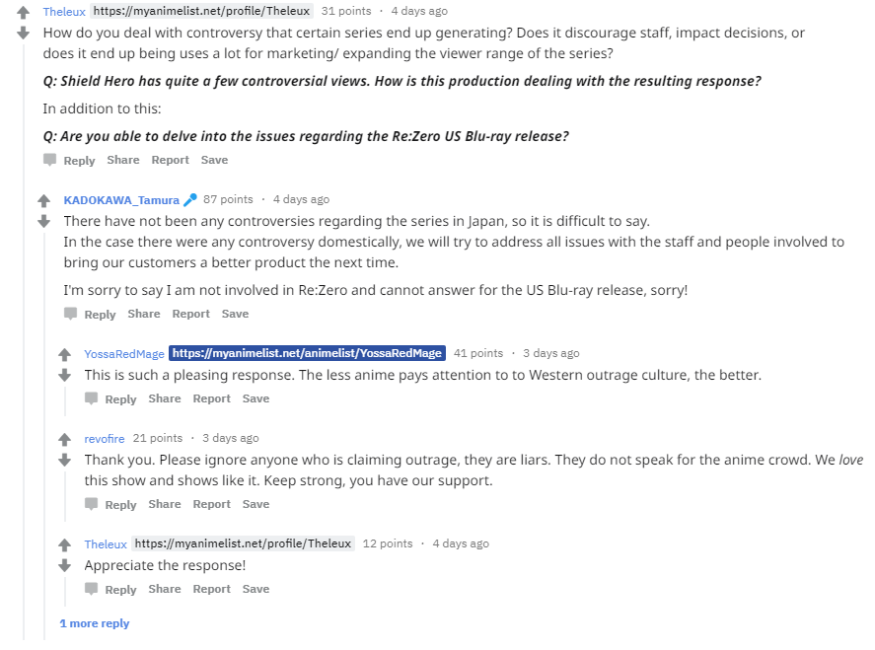Upvote Theleux's 'Appreciate the response!' comment
Screen dimensions: 875x650
click(64, 544)
